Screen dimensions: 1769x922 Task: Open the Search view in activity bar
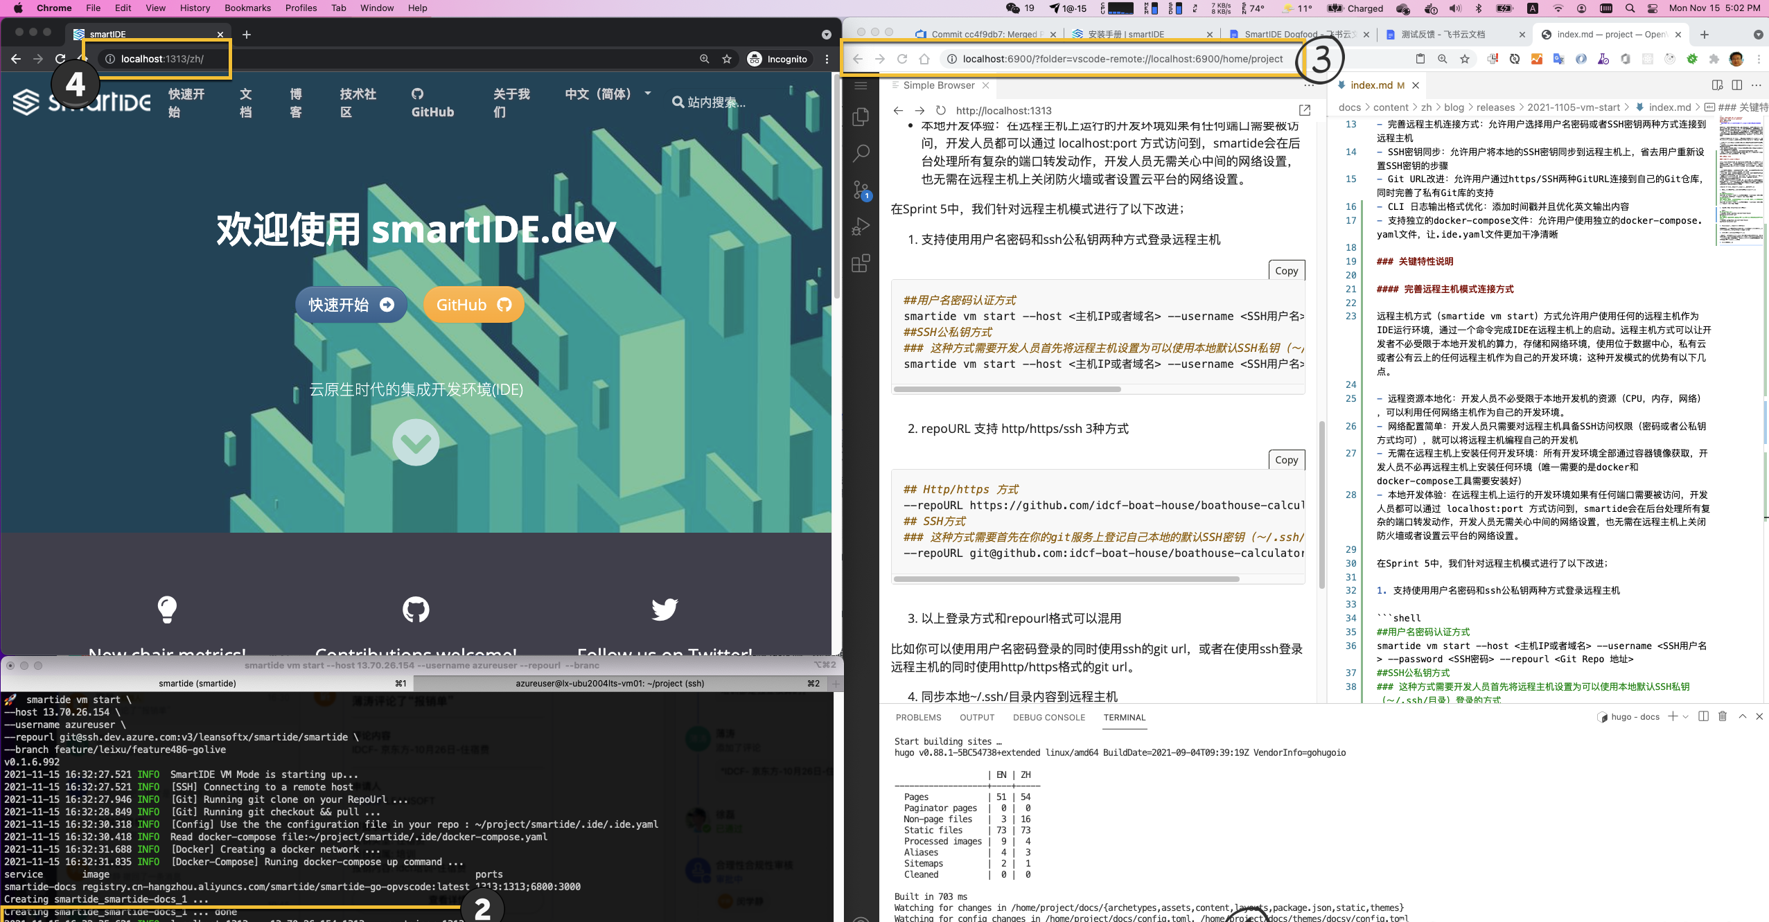pyautogui.click(x=861, y=153)
